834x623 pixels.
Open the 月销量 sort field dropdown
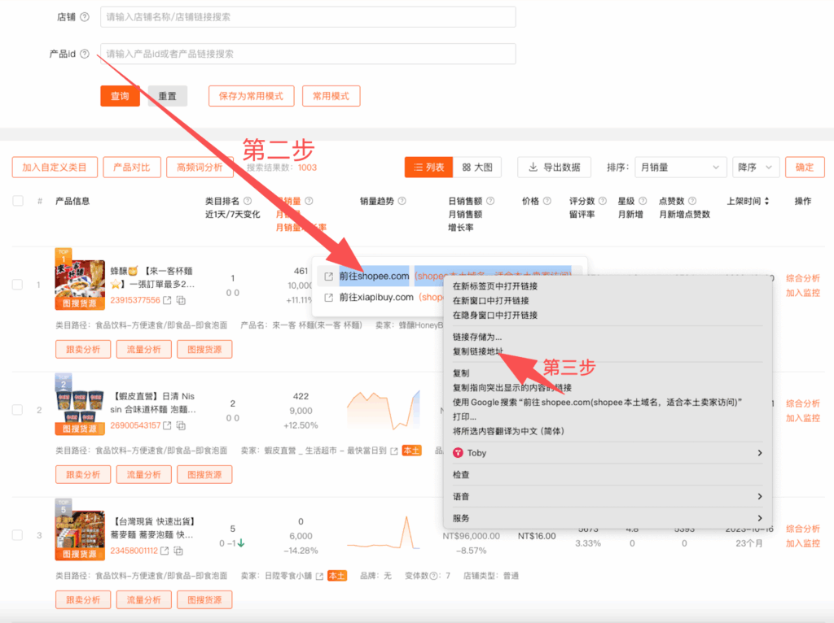679,167
